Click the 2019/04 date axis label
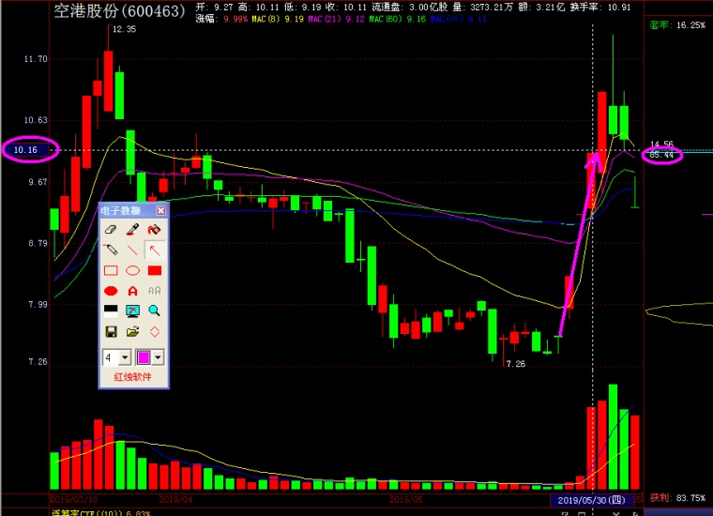Image resolution: width=713 pixels, height=516 pixels. [175, 499]
